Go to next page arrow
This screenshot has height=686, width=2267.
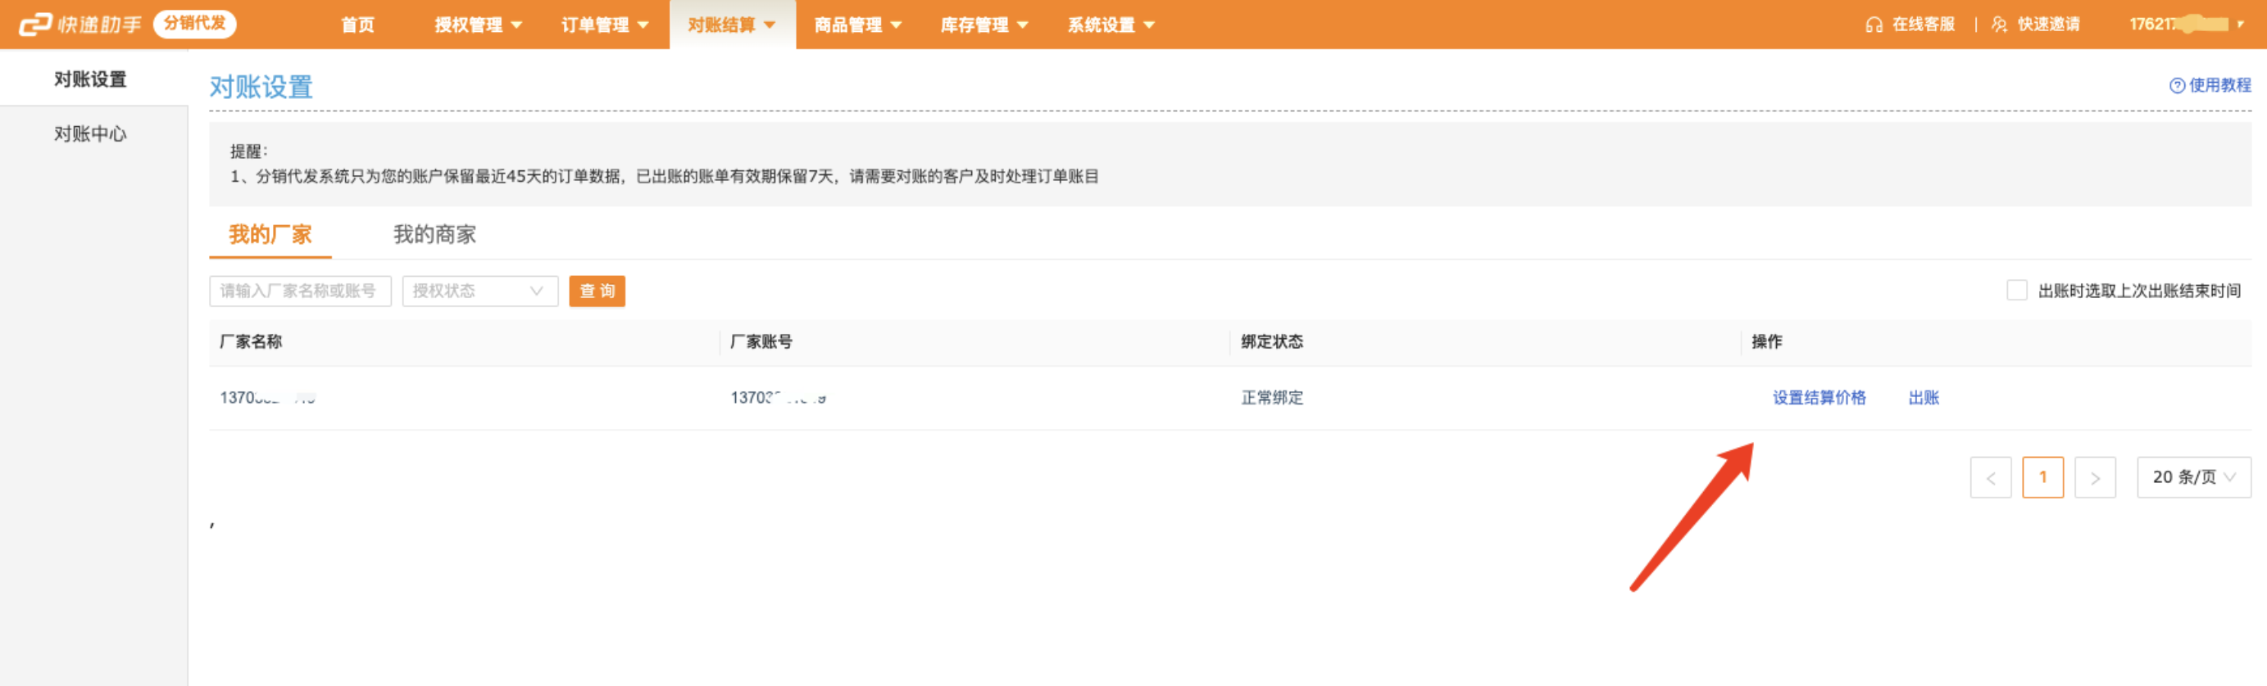tap(2095, 477)
